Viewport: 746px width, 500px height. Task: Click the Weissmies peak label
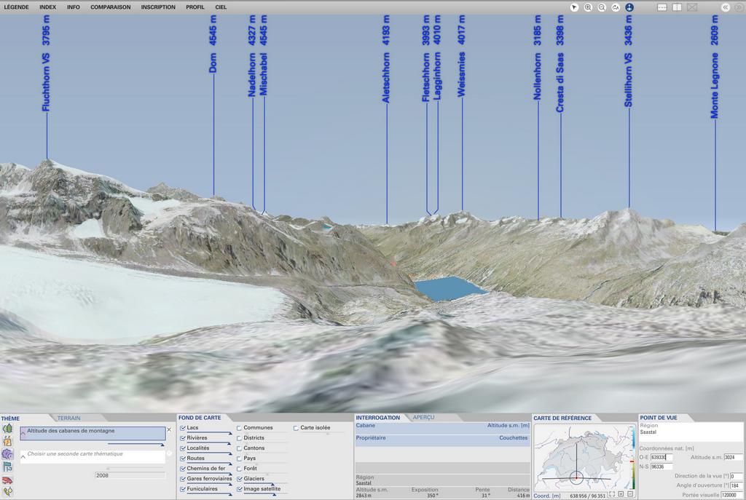[x=461, y=74]
